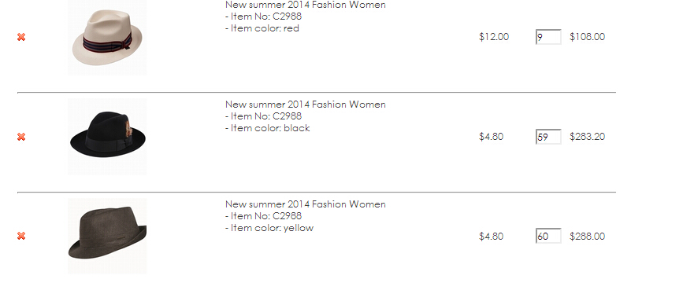The width and height of the screenshot is (694, 290).
Task: Delete the black hat cart row
Action: (x=21, y=137)
